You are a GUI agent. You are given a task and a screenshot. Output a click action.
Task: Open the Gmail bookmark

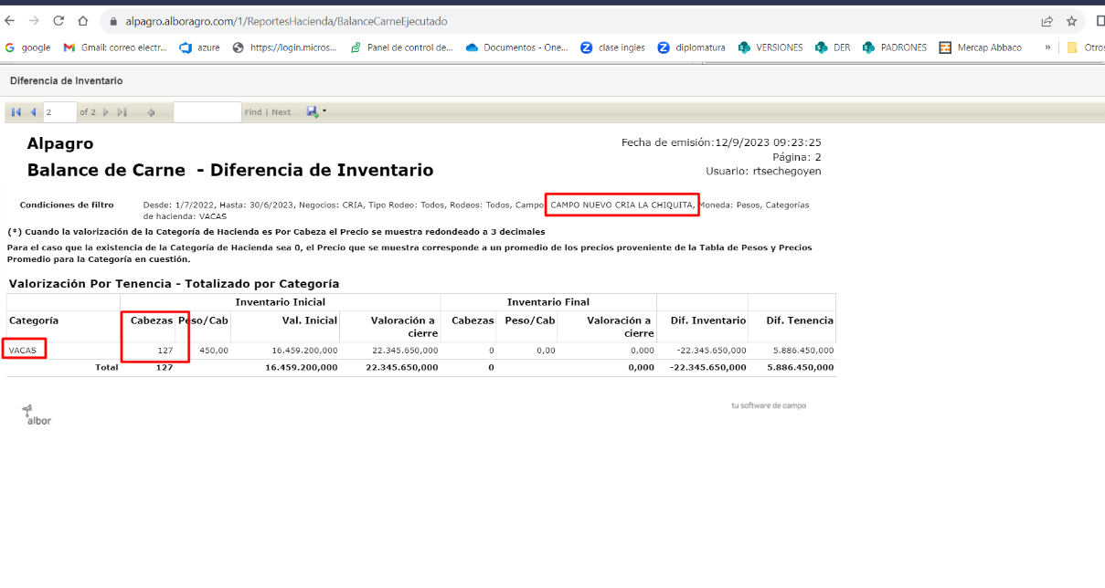pos(115,47)
